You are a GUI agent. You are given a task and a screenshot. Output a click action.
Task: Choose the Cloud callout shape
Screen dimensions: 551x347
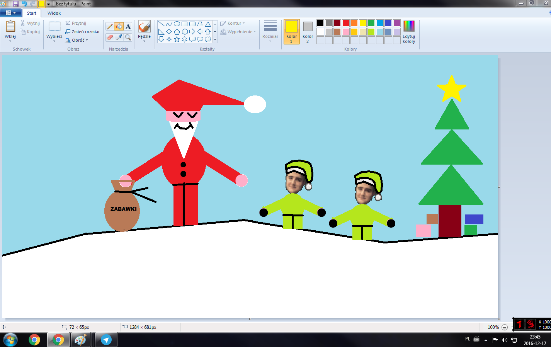[208, 39]
